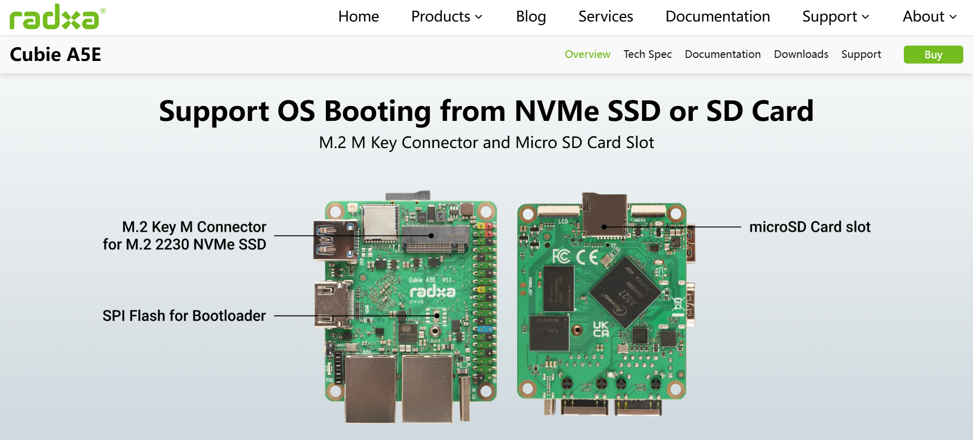973x440 pixels.
Task: Open the Cubie A5E Support tab
Action: [x=861, y=54]
